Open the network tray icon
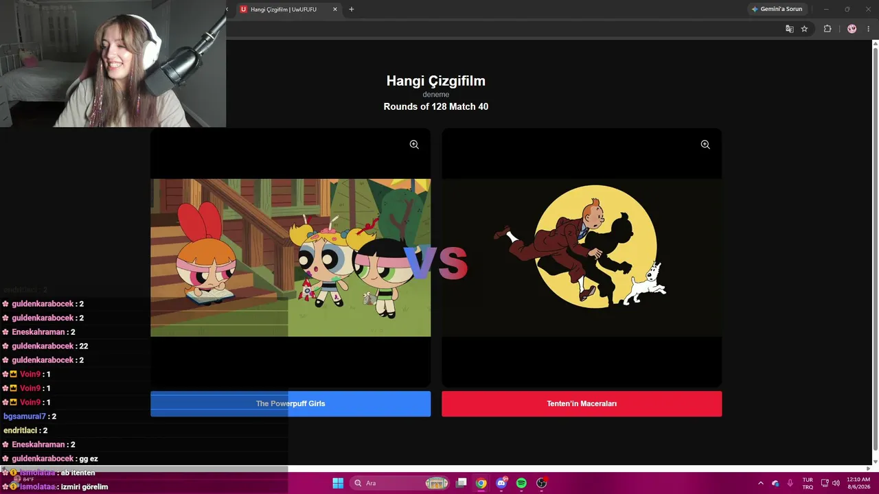The height and width of the screenshot is (494, 879). [825, 483]
